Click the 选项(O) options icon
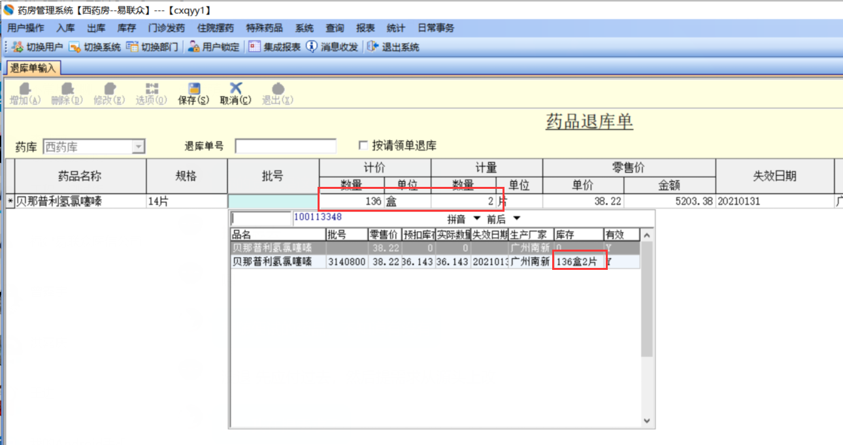 click(x=152, y=88)
